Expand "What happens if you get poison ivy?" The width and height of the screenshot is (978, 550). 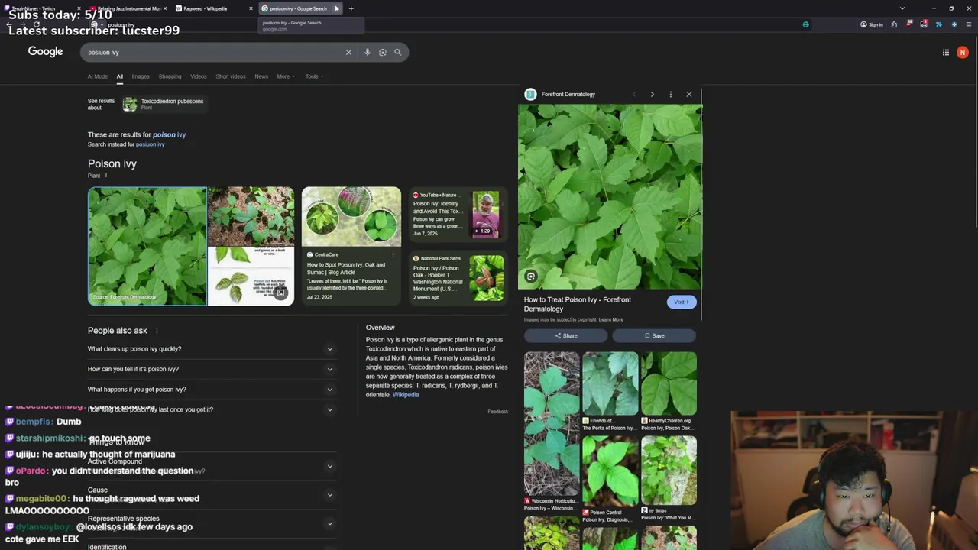(x=212, y=390)
